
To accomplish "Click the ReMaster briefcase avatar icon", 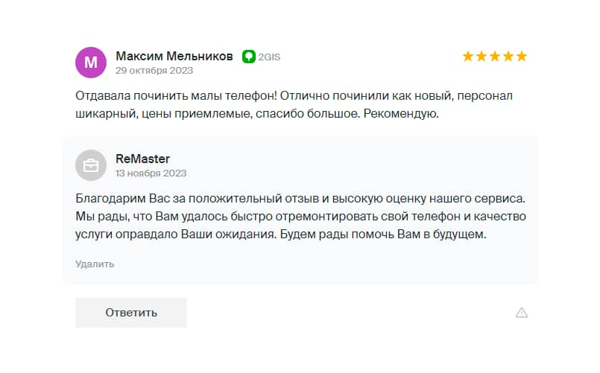I will coord(91,165).
